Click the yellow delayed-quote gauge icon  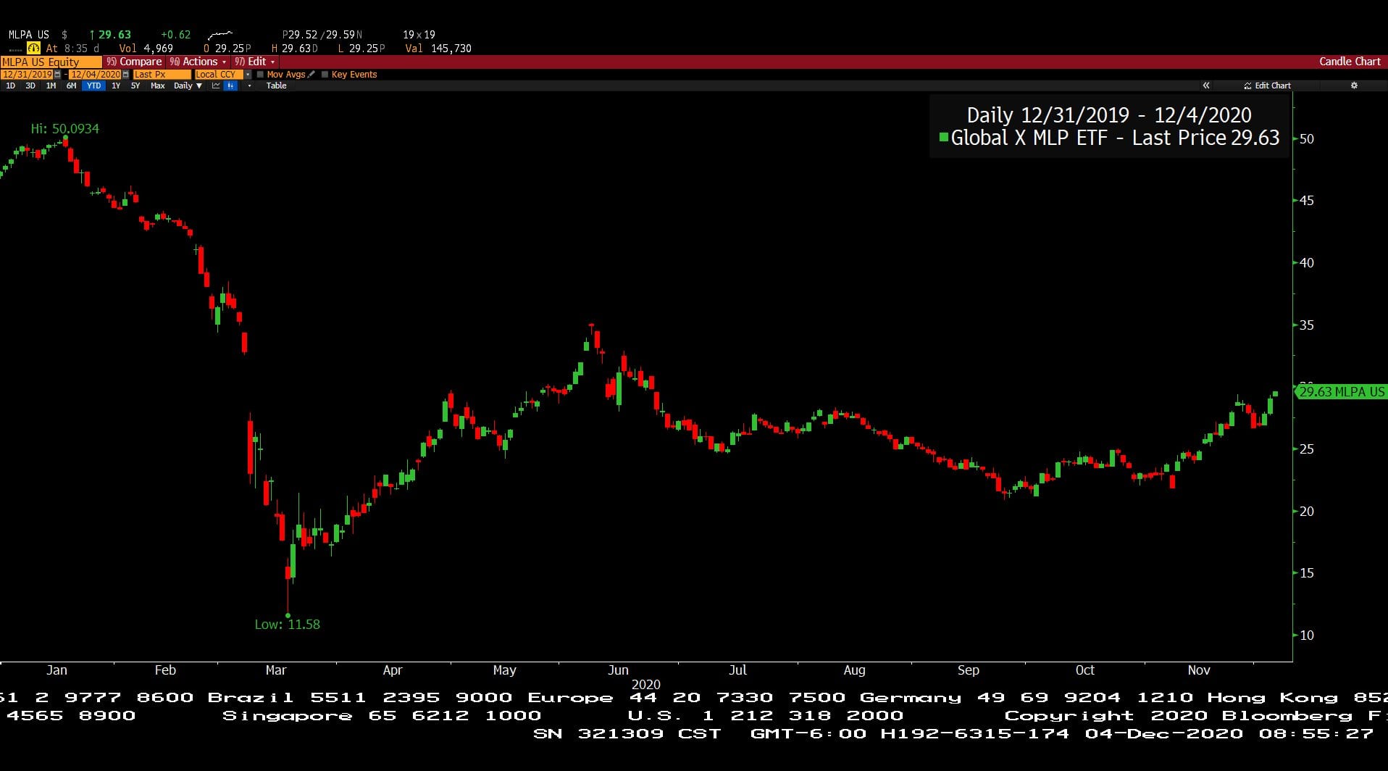click(x=33, y=49)
